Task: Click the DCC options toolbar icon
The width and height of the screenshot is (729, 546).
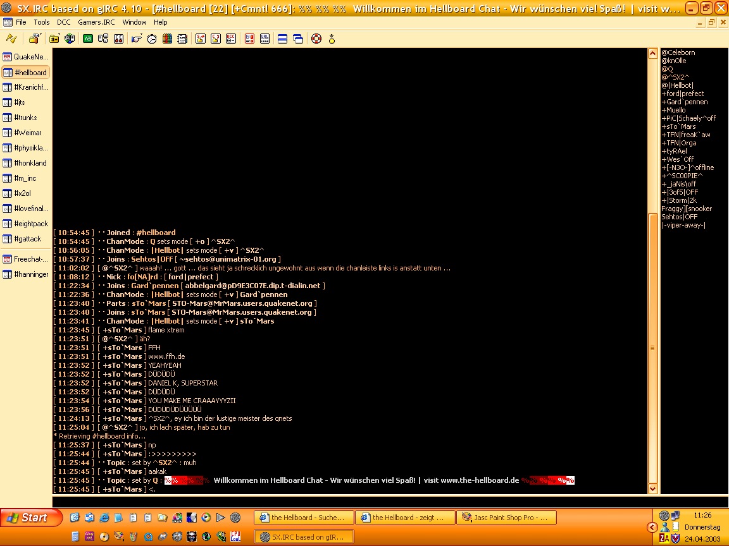Action: (231, 39)
